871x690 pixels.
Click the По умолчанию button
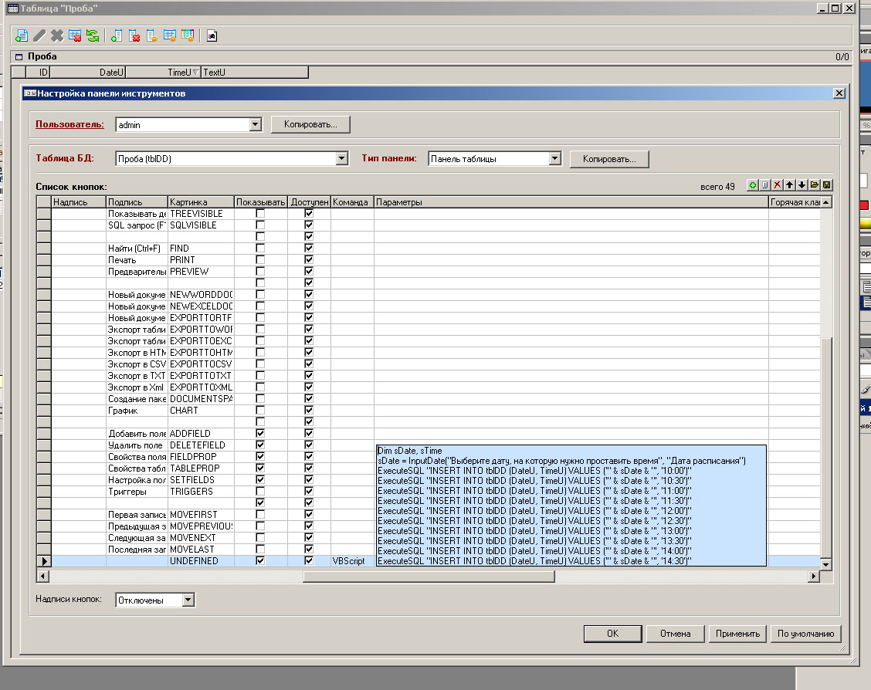pos(805,634)
